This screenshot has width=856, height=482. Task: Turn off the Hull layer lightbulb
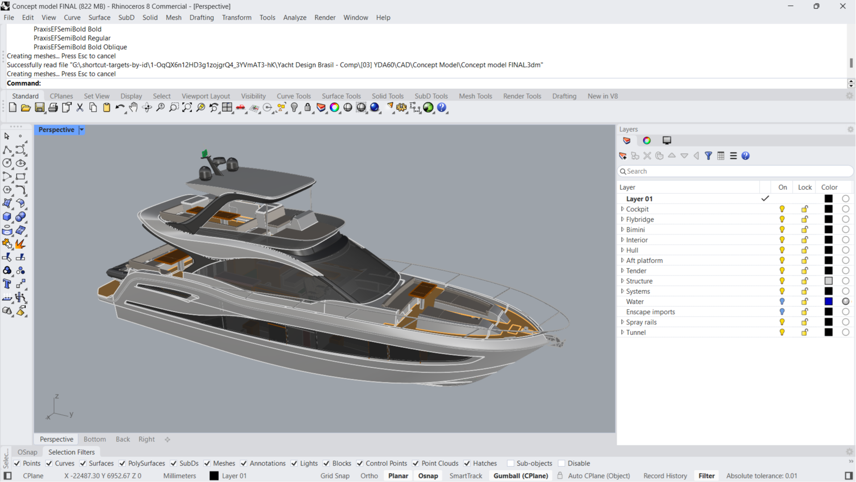pos(782,250)
